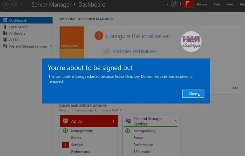Image resolution: width=245 pixels, height=156 pixels.
Task: Close the sign-out notification dialog
Action: click(193, 94)
